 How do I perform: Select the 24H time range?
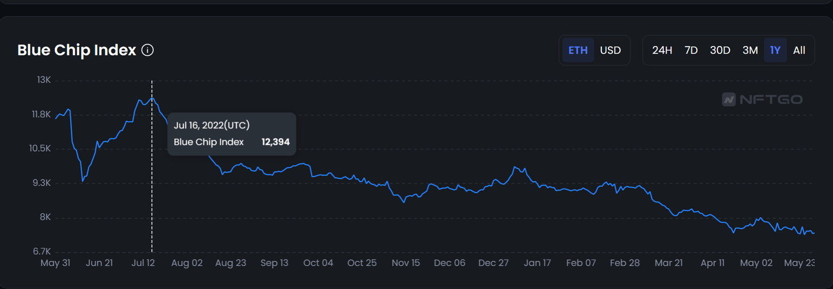coord(662,50)
